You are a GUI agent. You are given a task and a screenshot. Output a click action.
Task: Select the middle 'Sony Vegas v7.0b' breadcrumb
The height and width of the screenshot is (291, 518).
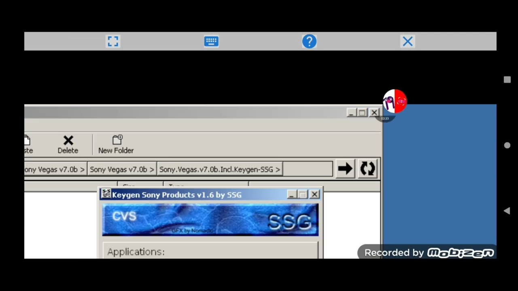pos(122,169)
